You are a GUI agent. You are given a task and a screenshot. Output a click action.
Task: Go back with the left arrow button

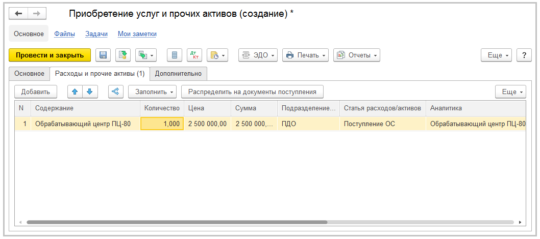pos(18,13)
